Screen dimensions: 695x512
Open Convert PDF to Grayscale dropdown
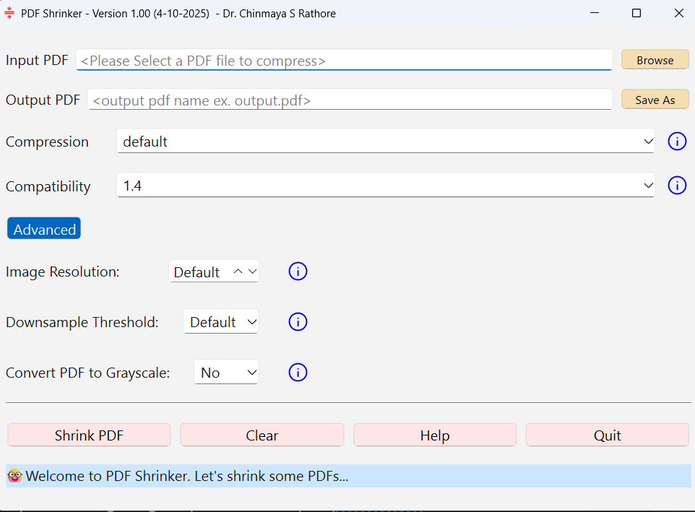coord(226,373)
